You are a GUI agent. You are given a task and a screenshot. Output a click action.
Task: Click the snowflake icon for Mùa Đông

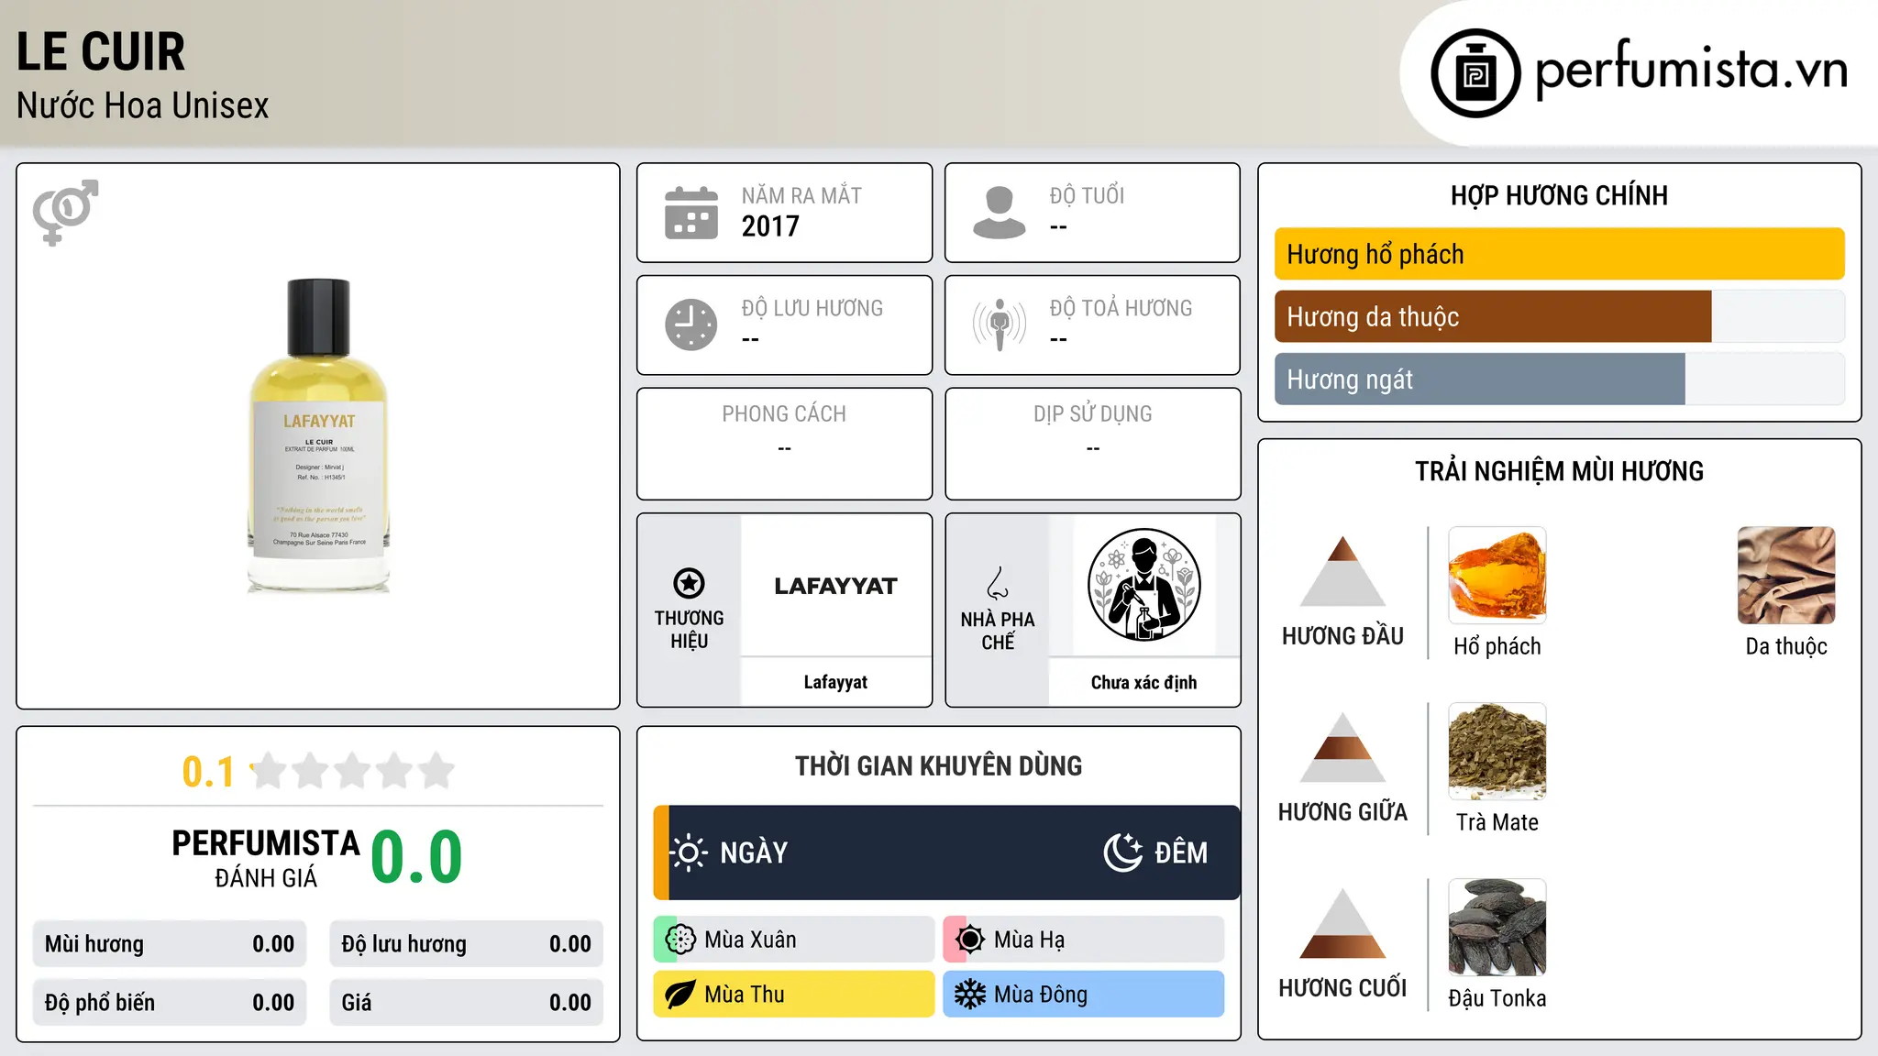pos(970,995)
